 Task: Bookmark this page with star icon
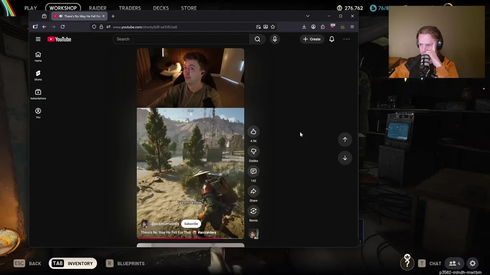coord(273,27)
